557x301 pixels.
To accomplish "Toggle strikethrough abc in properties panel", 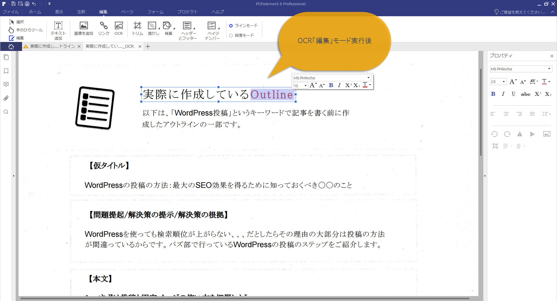I will [526, 94].
